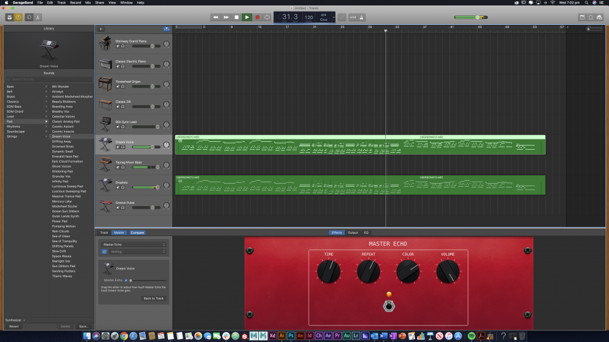Add a new track with plus button
The image size is (609, 342).
click(x=100, y=29)
